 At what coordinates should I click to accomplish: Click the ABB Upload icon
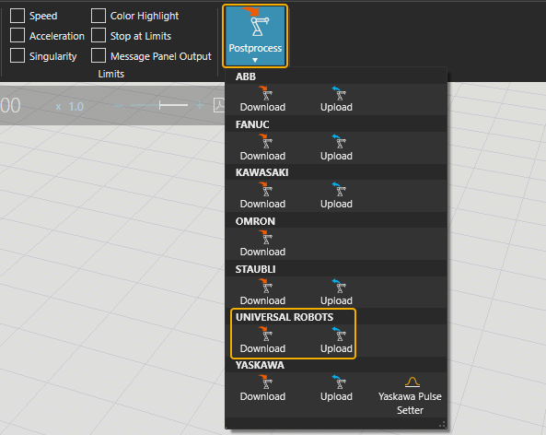336,100
